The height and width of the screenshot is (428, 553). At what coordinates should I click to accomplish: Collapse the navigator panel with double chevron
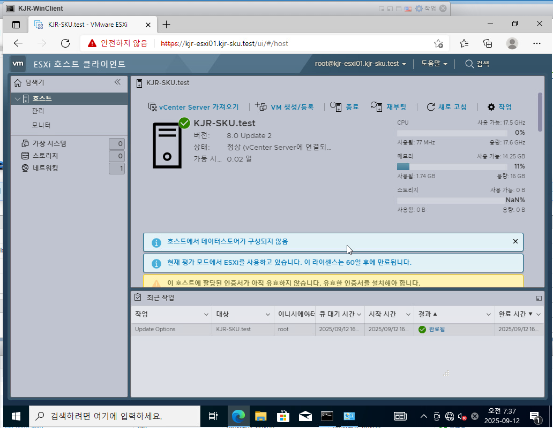117,82
